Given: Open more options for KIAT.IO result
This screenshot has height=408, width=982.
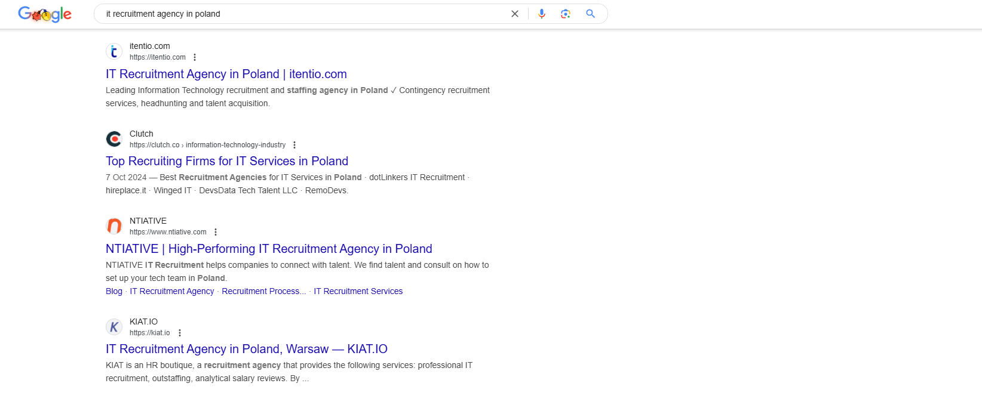Looking at the screenshot, I should (180, 333).
